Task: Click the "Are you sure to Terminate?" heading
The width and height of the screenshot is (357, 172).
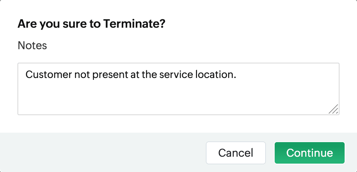Action: (91, 24)
